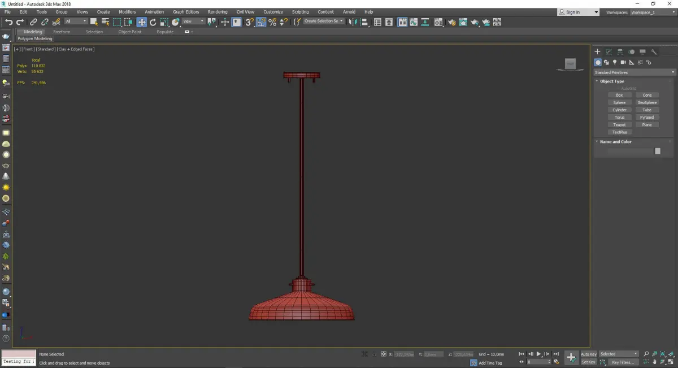
Task: Click the Mirror tool icon
Action: [x=353, y=22]
